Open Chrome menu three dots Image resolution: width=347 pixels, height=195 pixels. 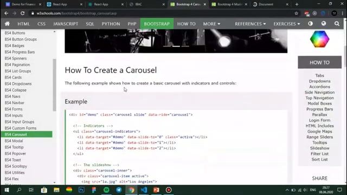[342, 13]
